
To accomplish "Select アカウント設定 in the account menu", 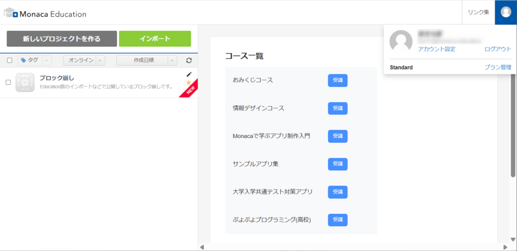I will [437, 49].
